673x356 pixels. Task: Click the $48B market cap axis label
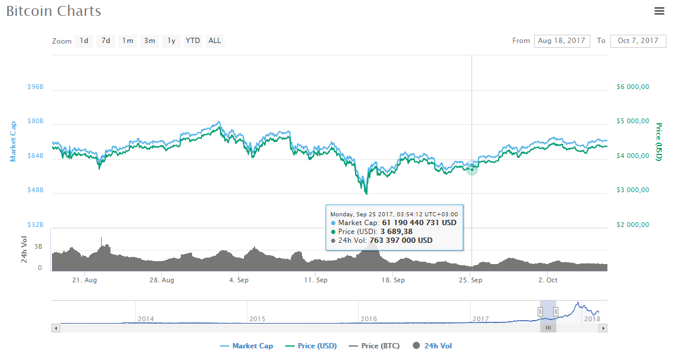point(35,190)
